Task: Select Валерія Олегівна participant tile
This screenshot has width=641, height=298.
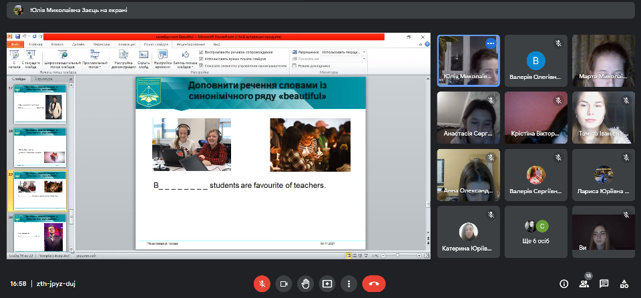Action: (x=536, y=61)
